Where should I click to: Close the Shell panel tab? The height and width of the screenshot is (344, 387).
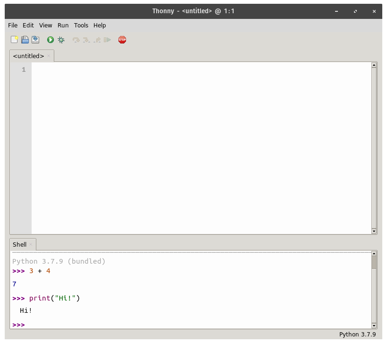tap(31, 245)
